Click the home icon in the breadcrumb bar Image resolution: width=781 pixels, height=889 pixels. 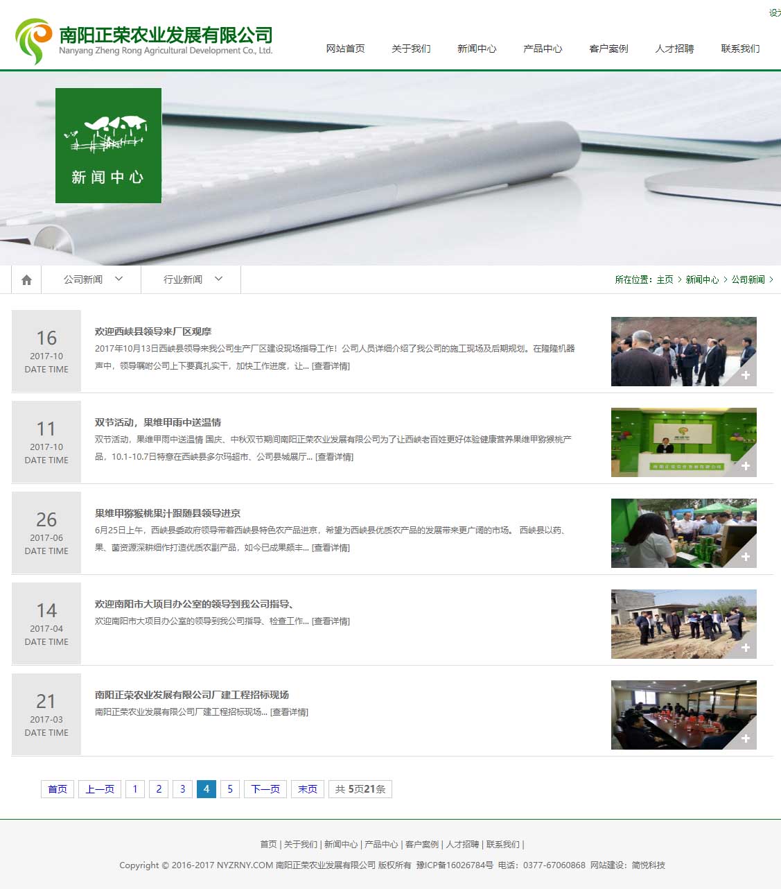coord(26,280)
